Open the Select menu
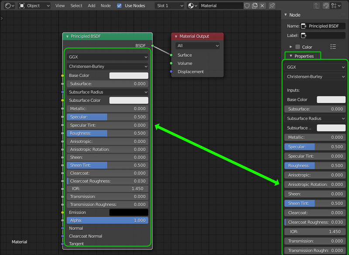This screenshot has width=349, height=255. point(76,6)
